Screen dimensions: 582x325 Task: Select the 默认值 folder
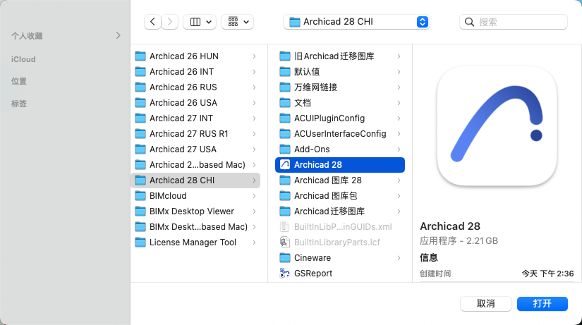340,72
